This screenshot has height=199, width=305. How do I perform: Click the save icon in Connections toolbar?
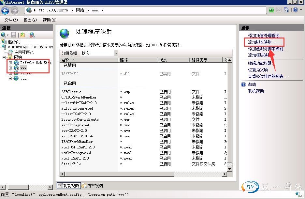[x=13, y=35]
